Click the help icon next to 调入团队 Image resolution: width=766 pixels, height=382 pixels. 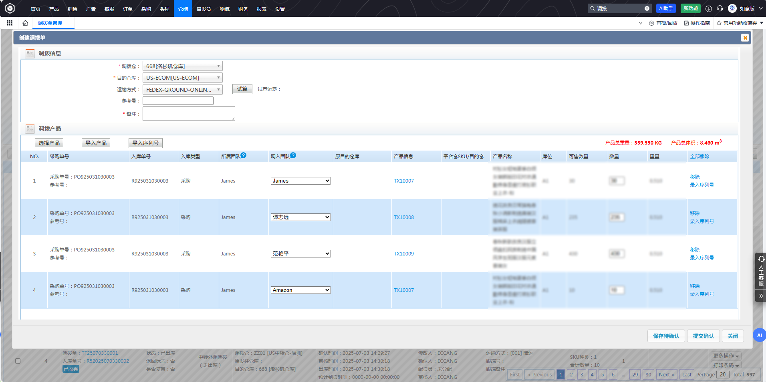293,155
